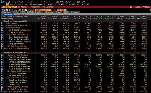Switch to the B/S tab
Viewport: 151px width, 93px height.
coord(23,12)
